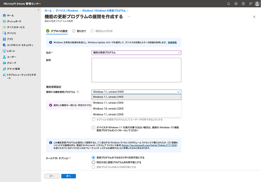The height and width of the screenshot is (182, 261).
Task: Click the 名前 input field
Action: point(136,53)
